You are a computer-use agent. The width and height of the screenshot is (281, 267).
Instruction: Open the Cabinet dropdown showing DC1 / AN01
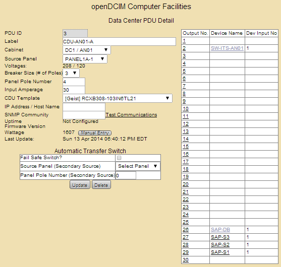pos(87,50)
